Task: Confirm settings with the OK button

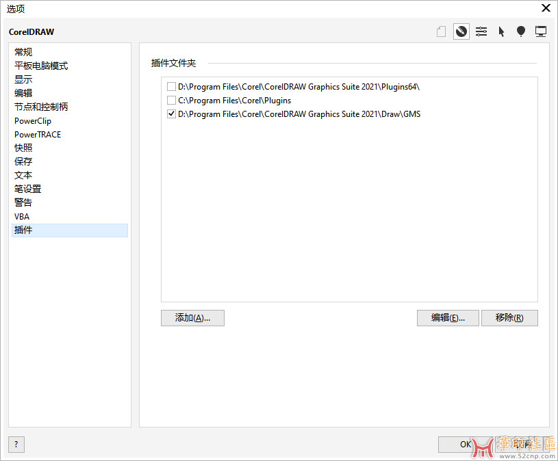Action: coord(465,445)
